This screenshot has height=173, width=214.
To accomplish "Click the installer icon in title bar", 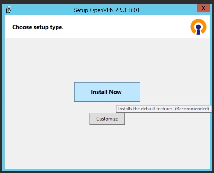I will coord(9,10).
